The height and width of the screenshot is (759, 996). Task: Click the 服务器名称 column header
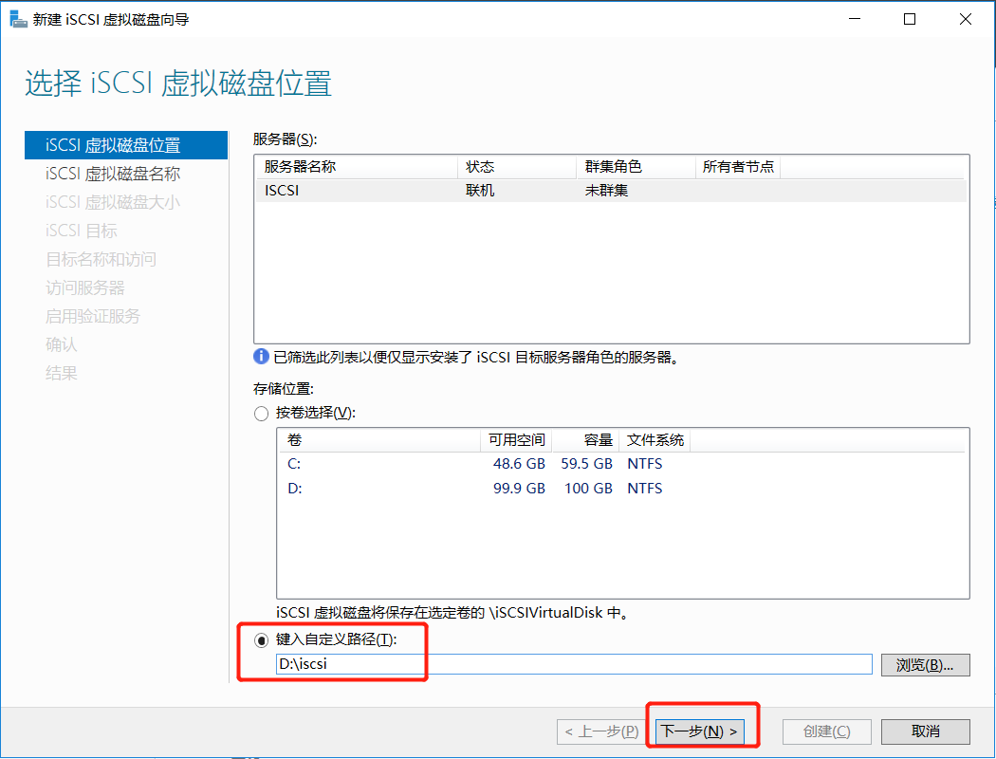[x=304, y=166]
